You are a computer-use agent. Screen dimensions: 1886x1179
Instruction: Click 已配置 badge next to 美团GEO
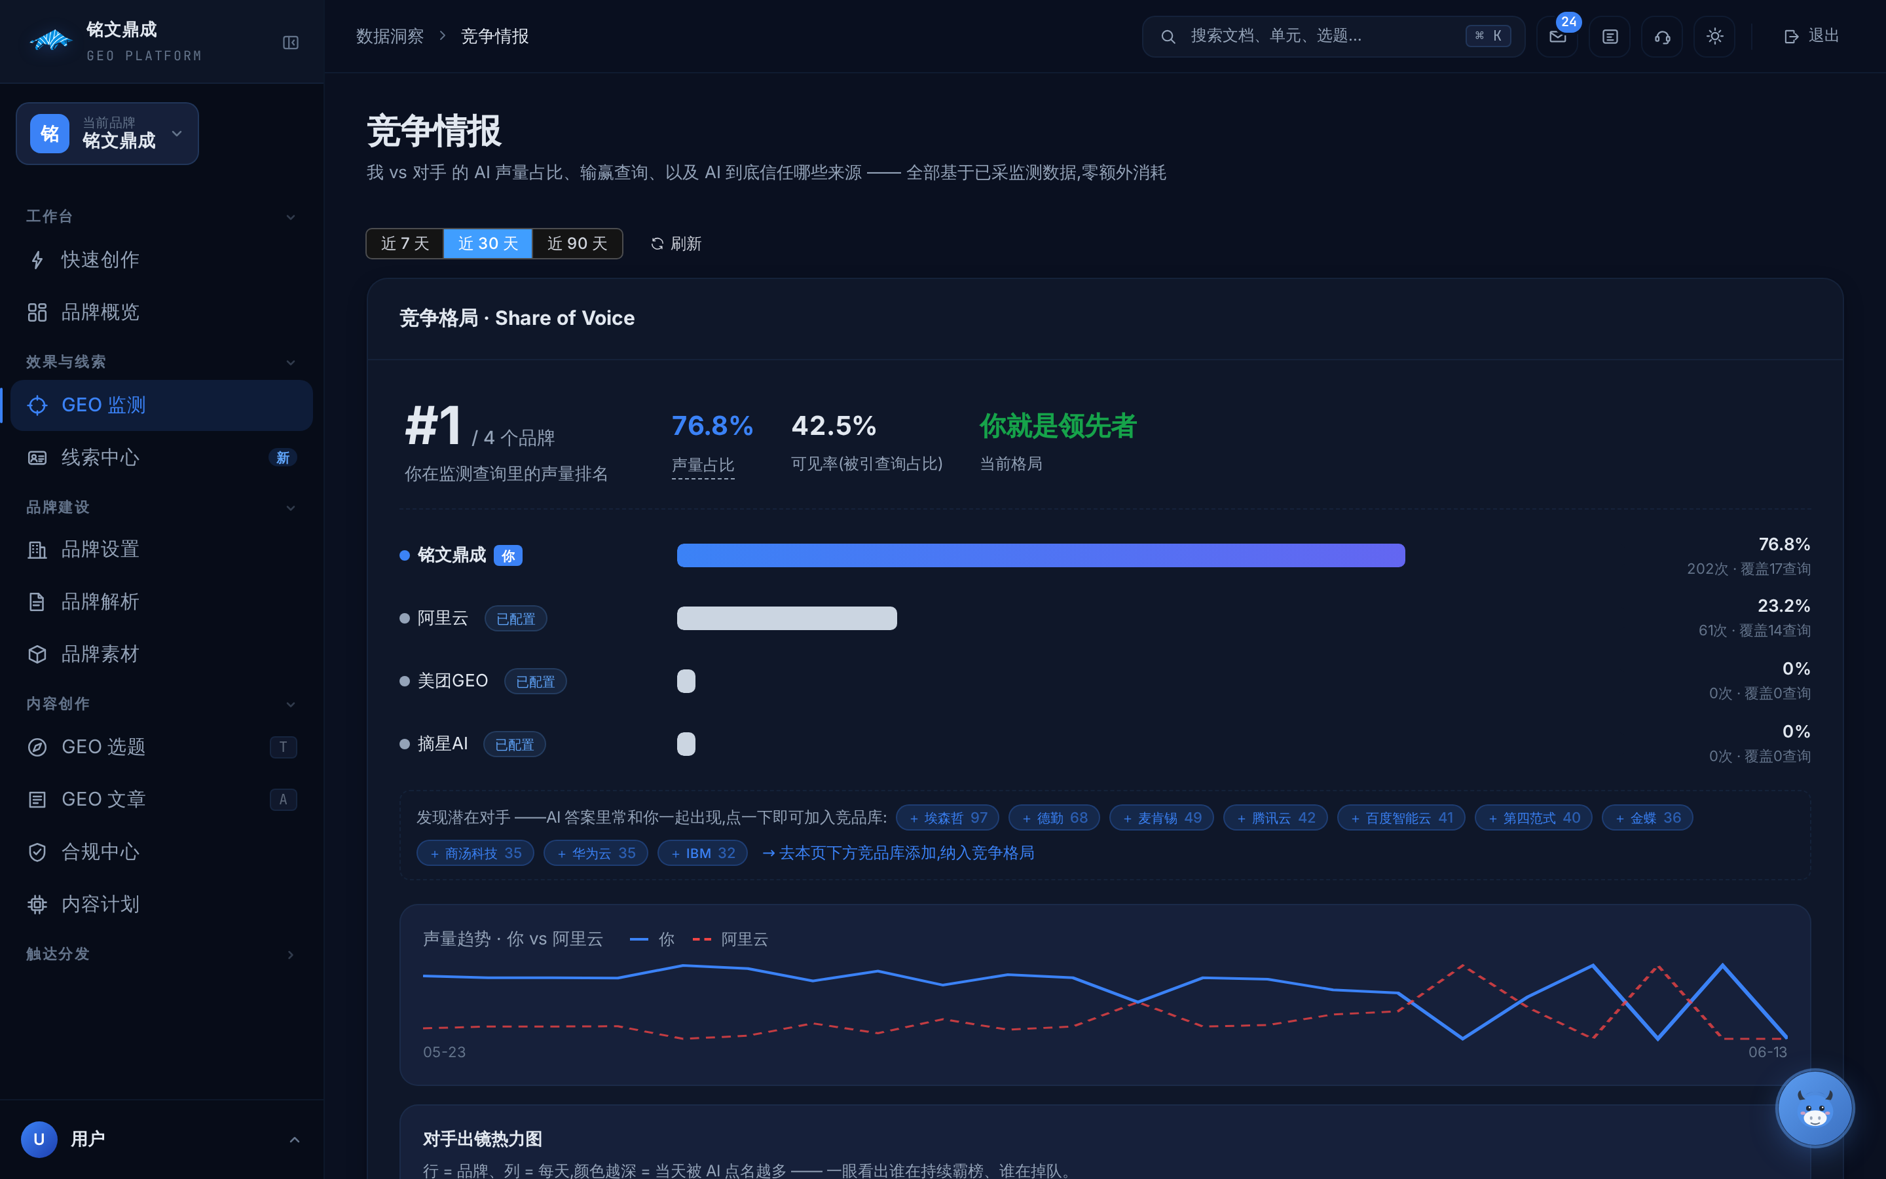point(536,681)
